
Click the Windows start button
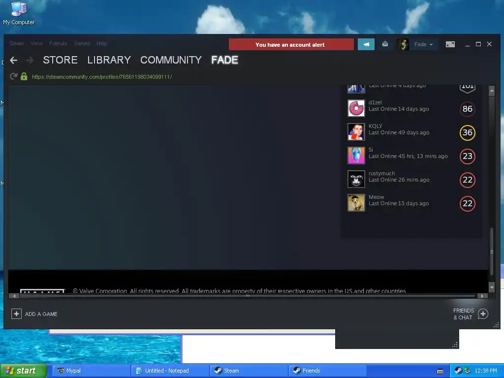pyautogui.click(x=24, y=371)
